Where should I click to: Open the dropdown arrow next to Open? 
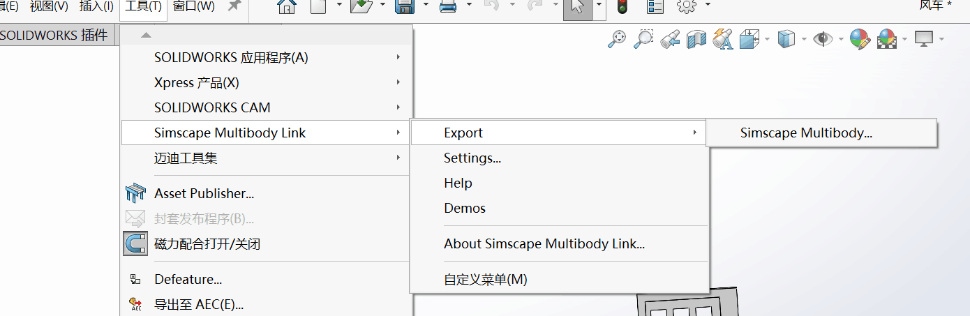point(383,5)
